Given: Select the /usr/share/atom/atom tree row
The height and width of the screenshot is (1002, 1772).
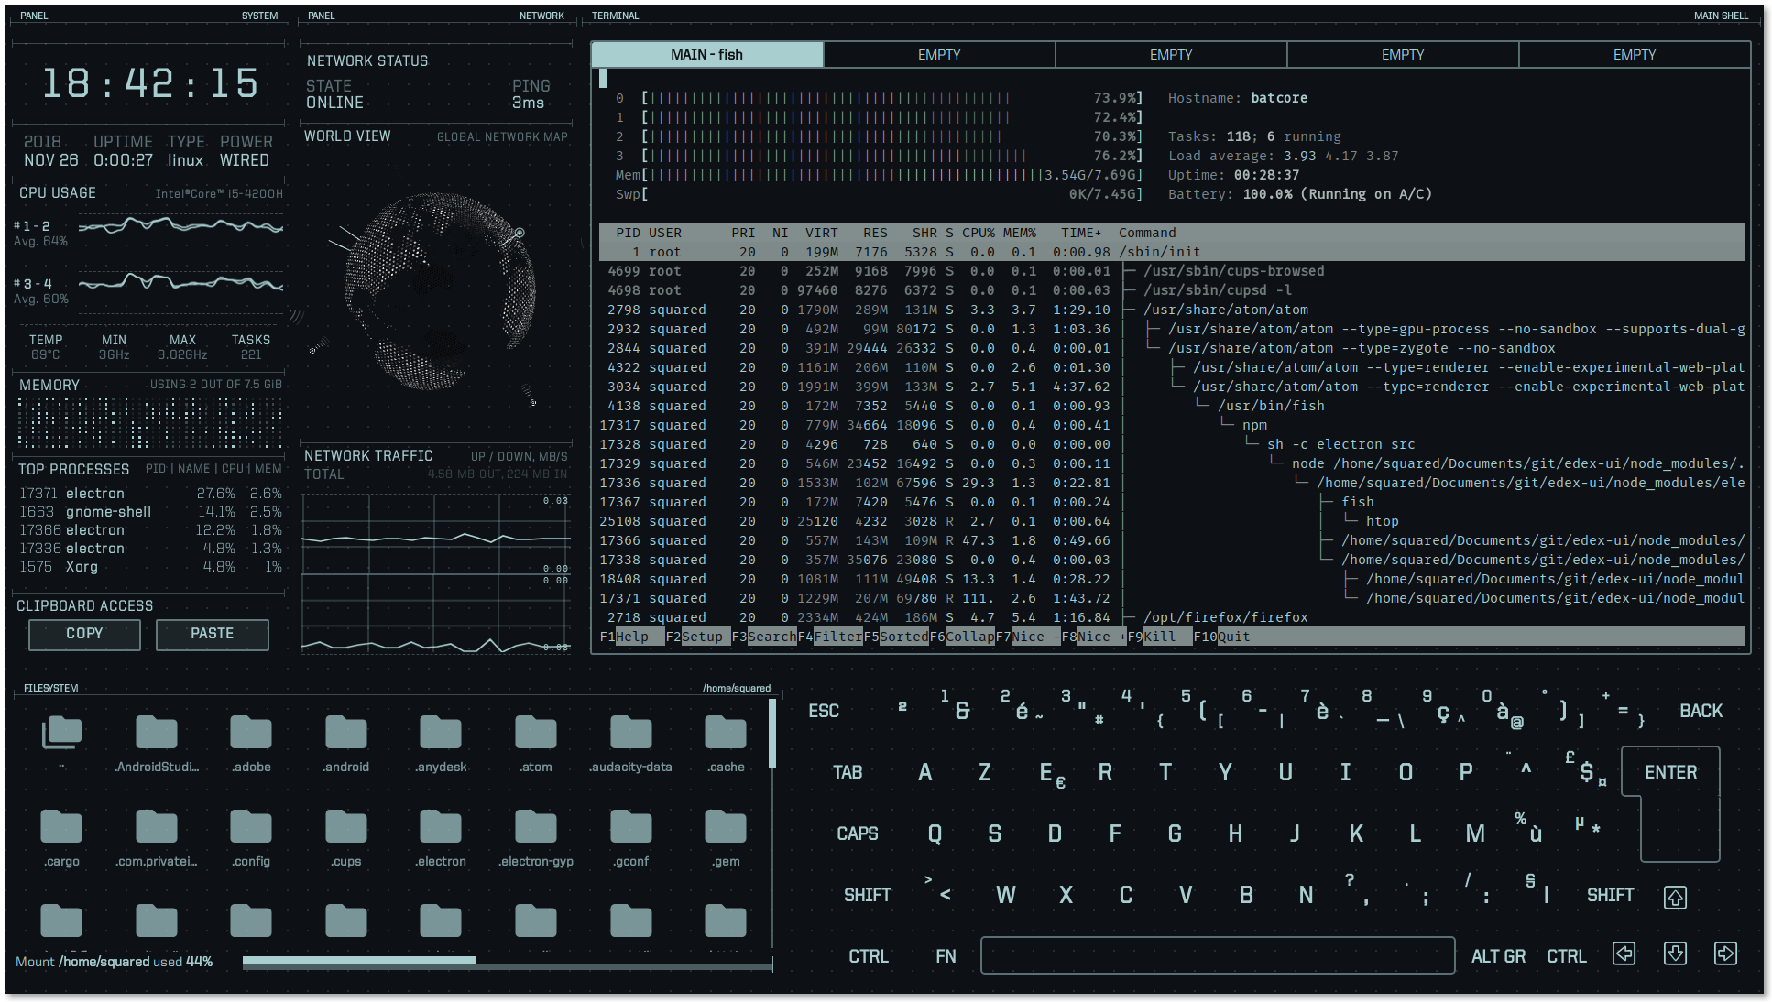Looking at the screenshot, I should [x=1172, y=310].
